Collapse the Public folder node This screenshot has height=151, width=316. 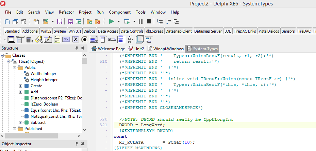pos(15,68)
